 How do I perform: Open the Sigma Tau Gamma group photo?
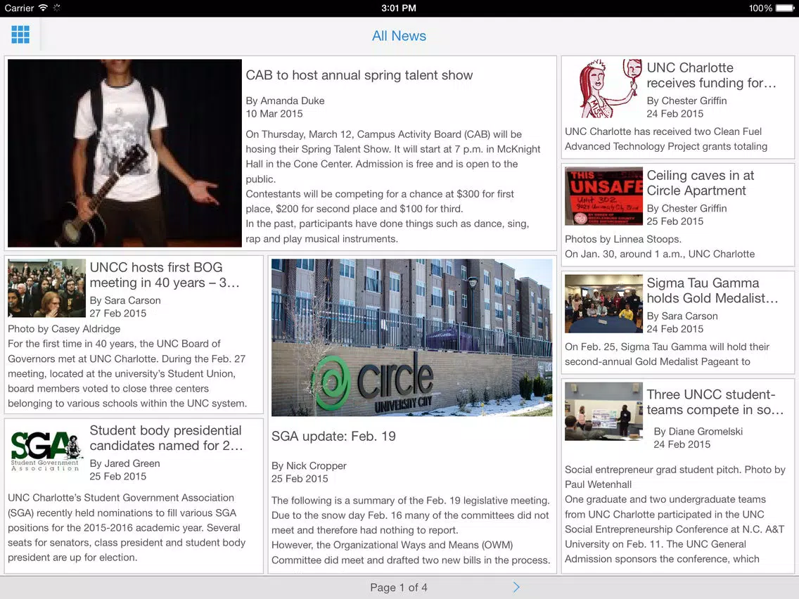tap(604, 304)
